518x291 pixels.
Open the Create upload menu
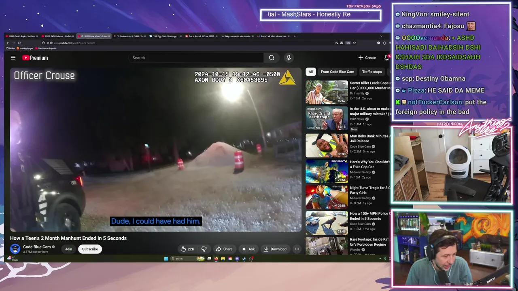point(367,58)
